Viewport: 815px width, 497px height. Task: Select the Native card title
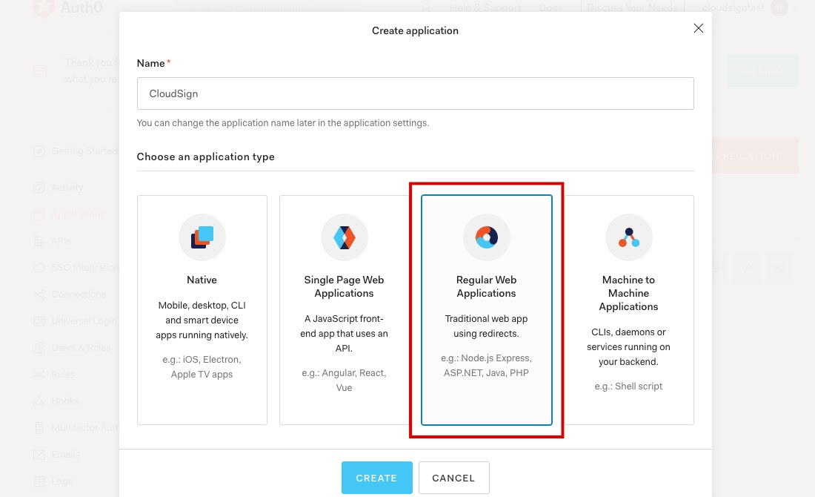tap(202, 280)
